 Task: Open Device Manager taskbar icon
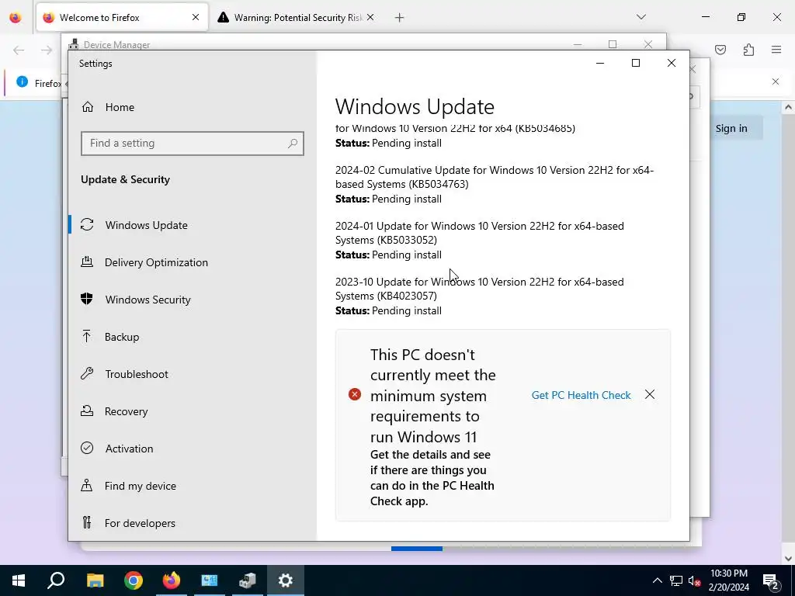pyautogui.click(x=248, y=580)
